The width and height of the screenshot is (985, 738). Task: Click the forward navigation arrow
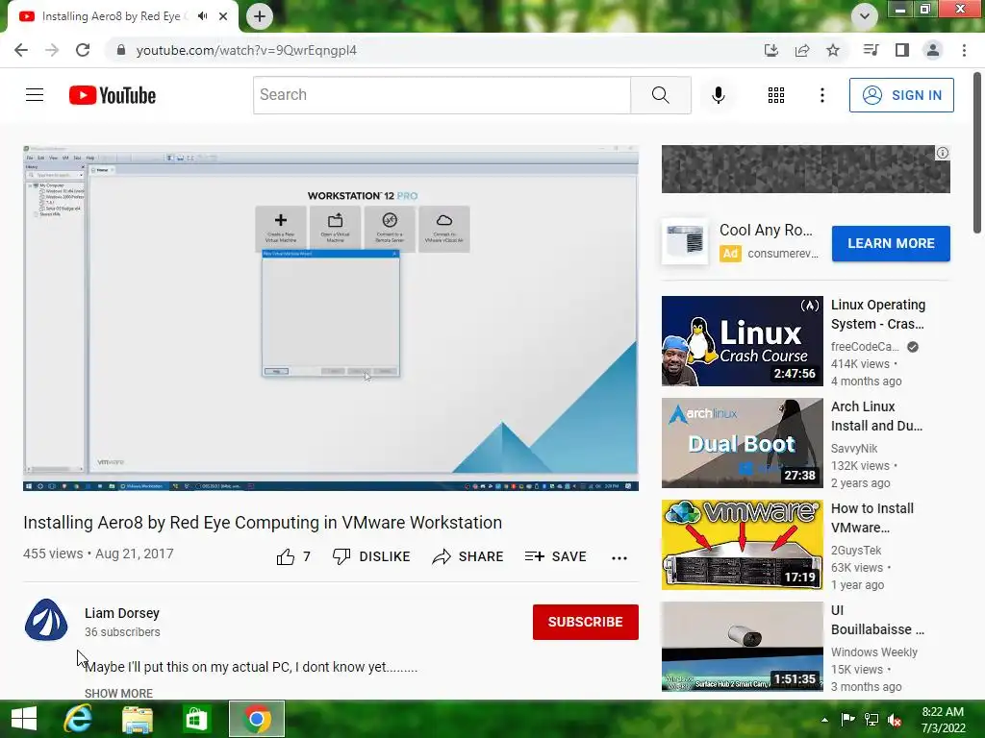52,50
